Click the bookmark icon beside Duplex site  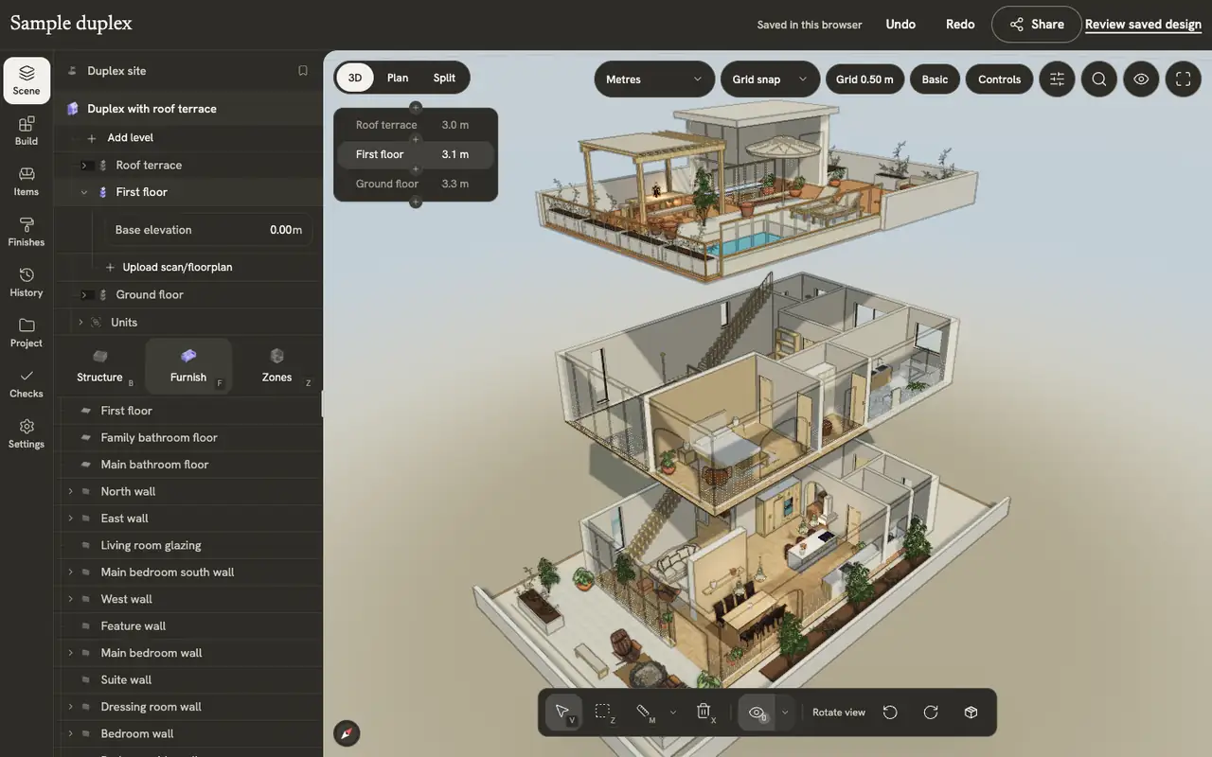303,71
